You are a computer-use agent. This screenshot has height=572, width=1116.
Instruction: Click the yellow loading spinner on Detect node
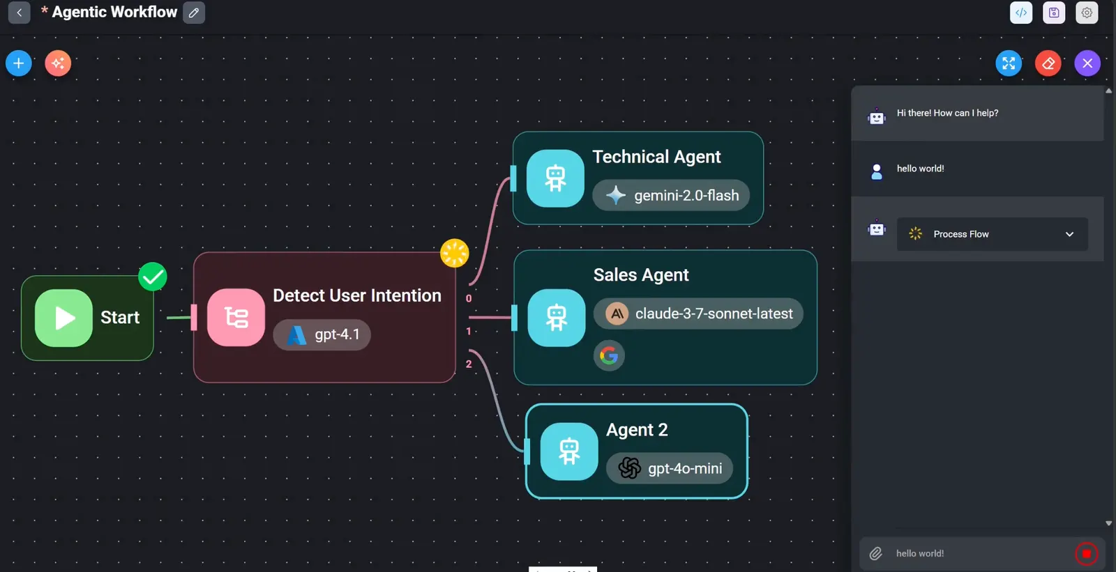[455, 253]
